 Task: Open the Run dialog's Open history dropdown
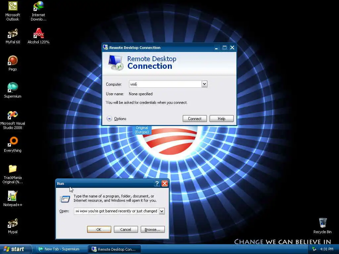point(162,211)
